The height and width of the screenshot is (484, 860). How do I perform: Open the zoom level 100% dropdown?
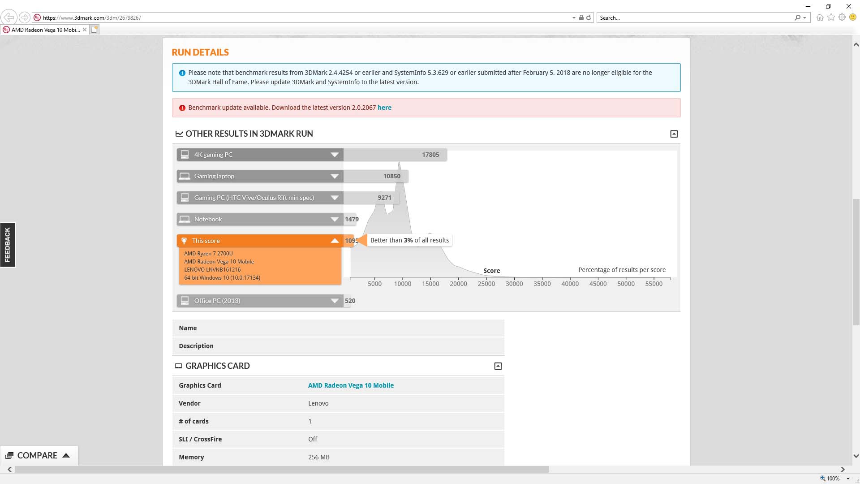[x=848, y=479]
